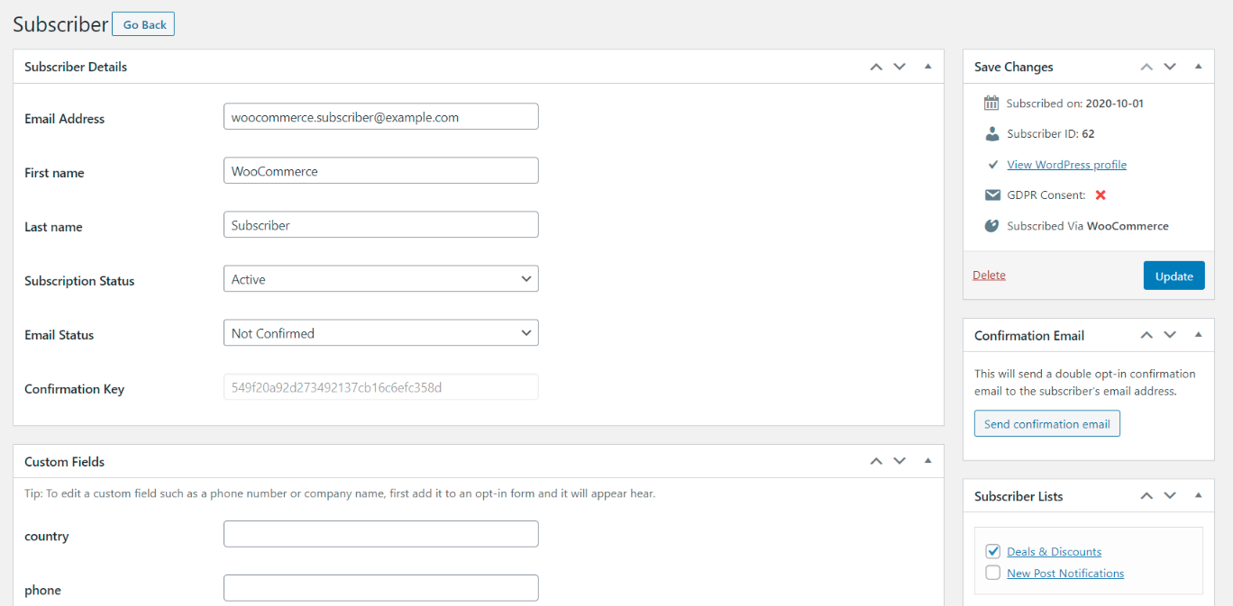Click the Confirmation Email panel heading
The width and height of the screenshot is (1233, 606).
[1029, 336]
